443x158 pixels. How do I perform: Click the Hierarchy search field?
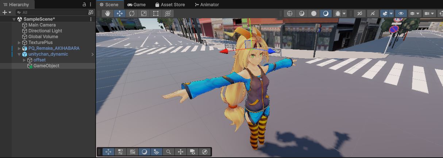(x=51, y=12)
